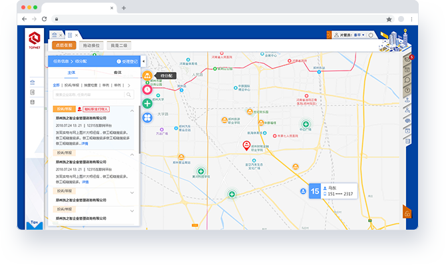The height and width of the screenshot is (265, 446).
Task: Click the magnifier search icon in task panel
Action: pos(128,95)
